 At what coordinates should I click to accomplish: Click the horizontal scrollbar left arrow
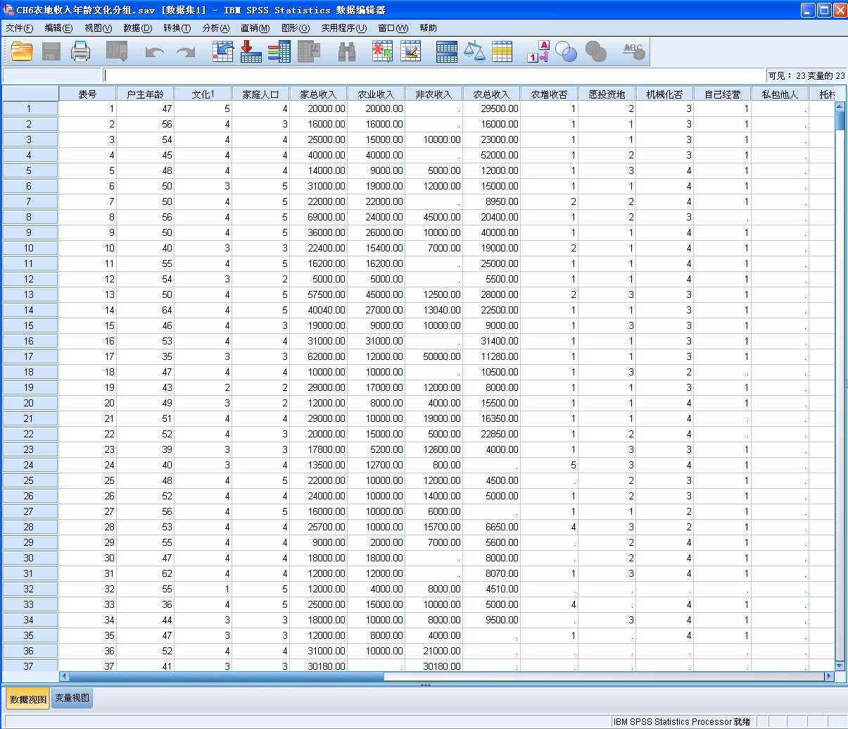(65, 676)
